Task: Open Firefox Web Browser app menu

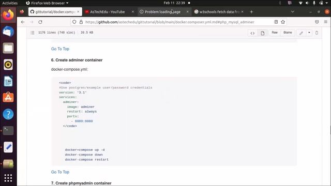Action: pyautogui.click(x=47, y=3)
